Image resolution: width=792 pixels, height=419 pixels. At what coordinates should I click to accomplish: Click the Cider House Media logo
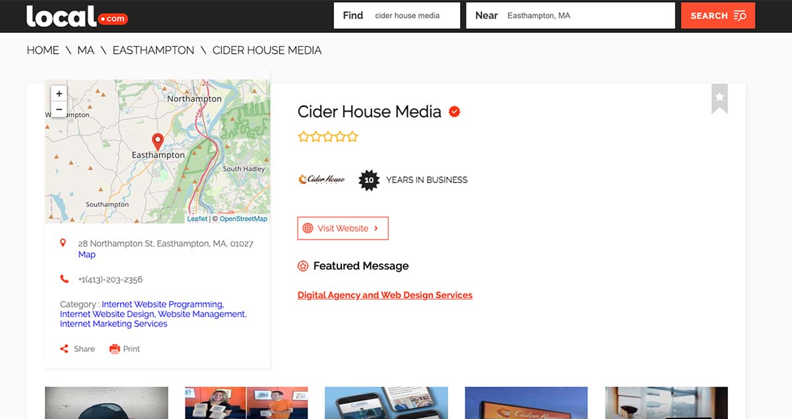(x=321, y=179)
